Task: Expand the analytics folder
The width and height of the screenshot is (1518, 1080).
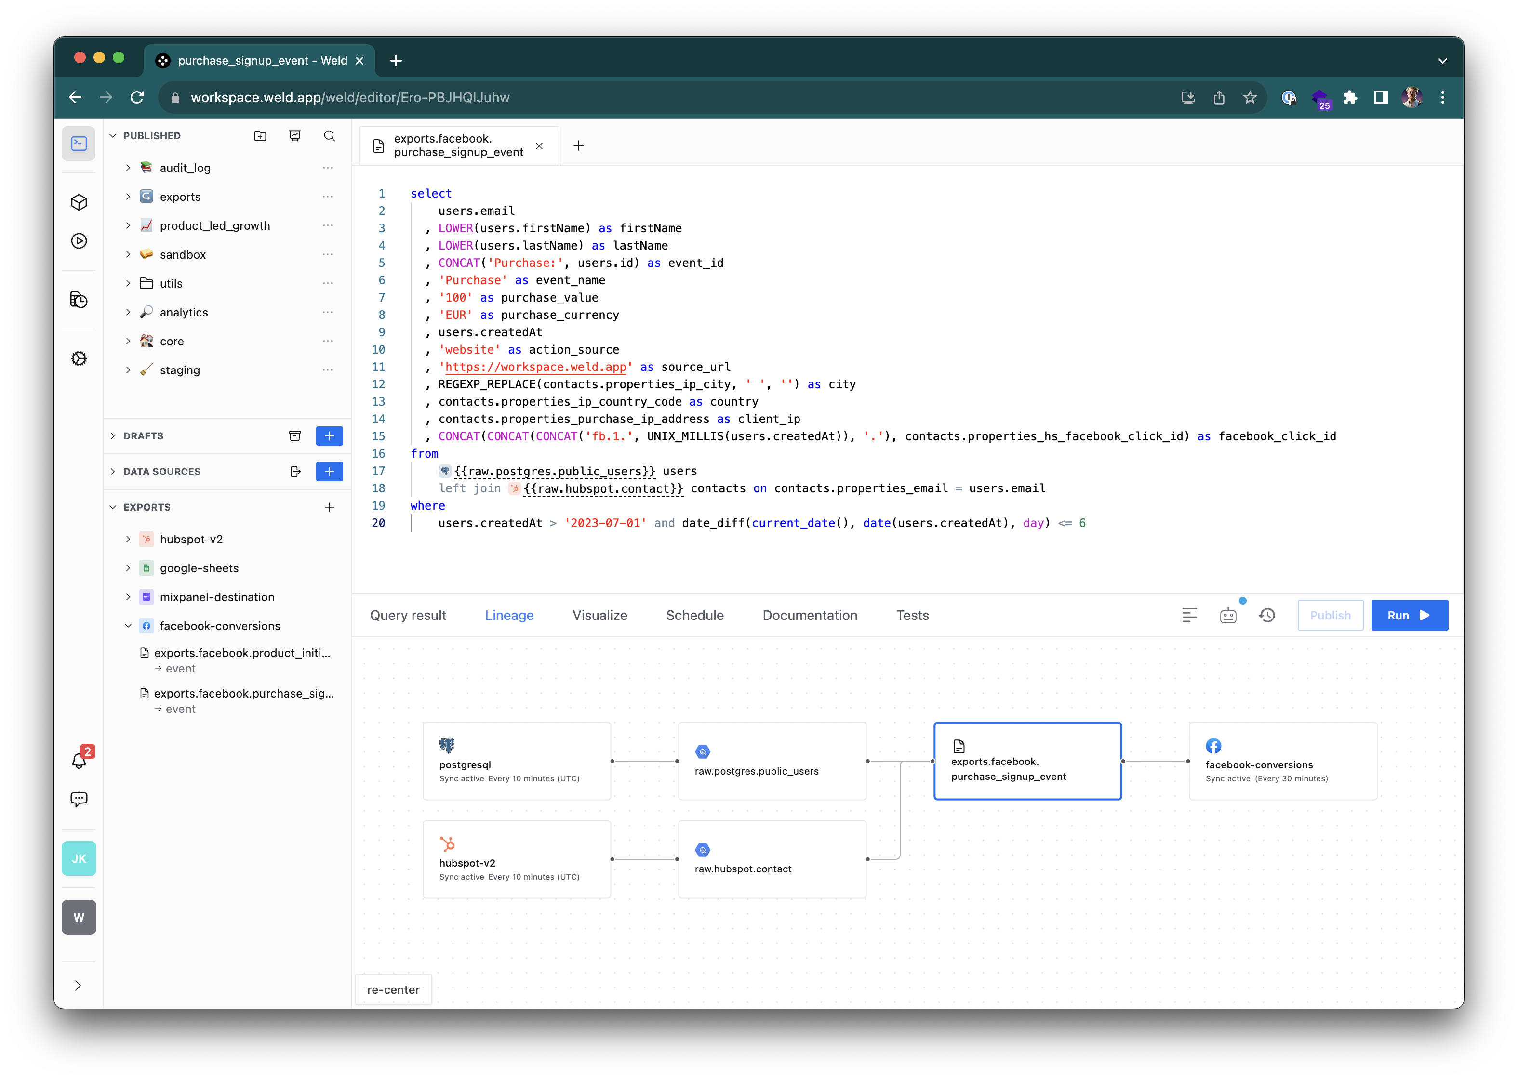Action: tap(128, 313)
